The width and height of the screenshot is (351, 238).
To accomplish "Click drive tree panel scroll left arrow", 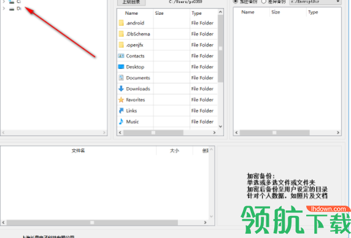I will pos(3,132).
